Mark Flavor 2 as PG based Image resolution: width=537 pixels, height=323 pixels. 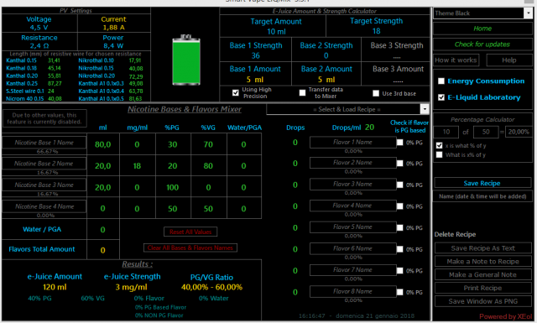pos(399,164)
